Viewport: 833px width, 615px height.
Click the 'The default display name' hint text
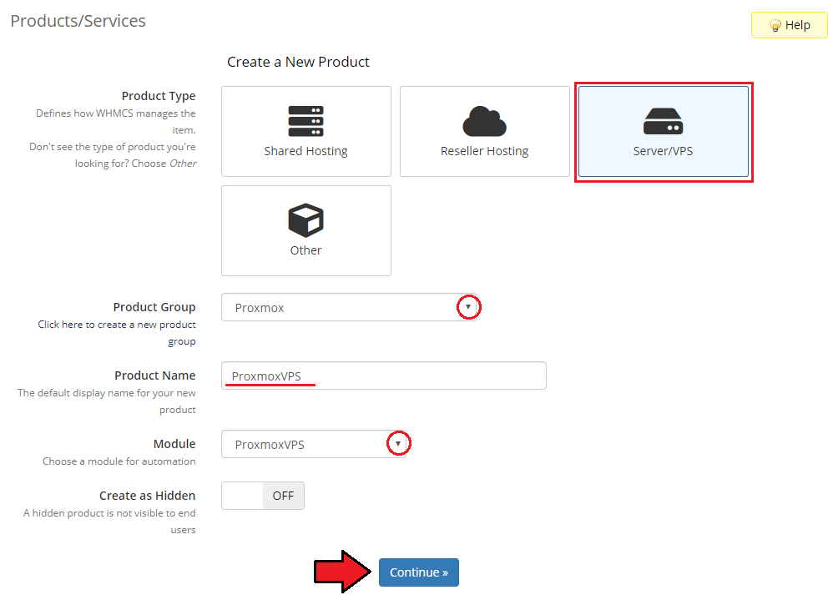point(107,401)
